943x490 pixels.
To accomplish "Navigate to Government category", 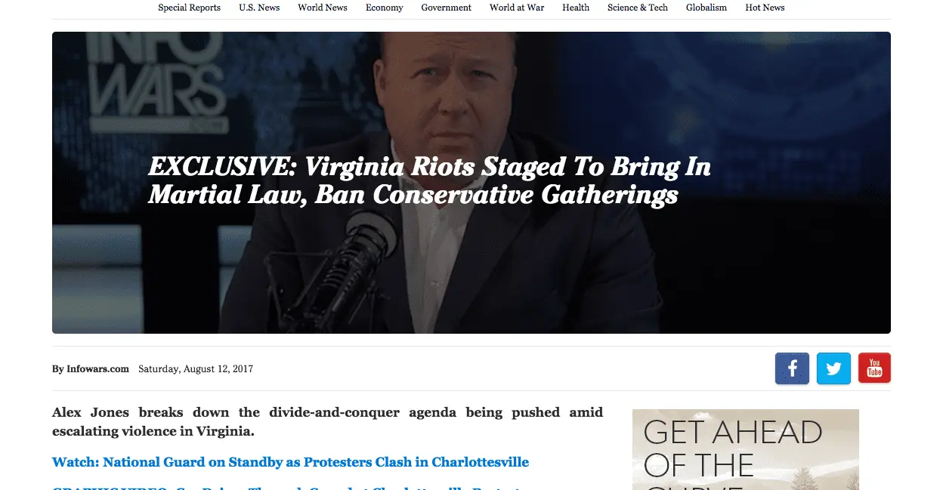I will pyautogui.click(x=447, y=8).
